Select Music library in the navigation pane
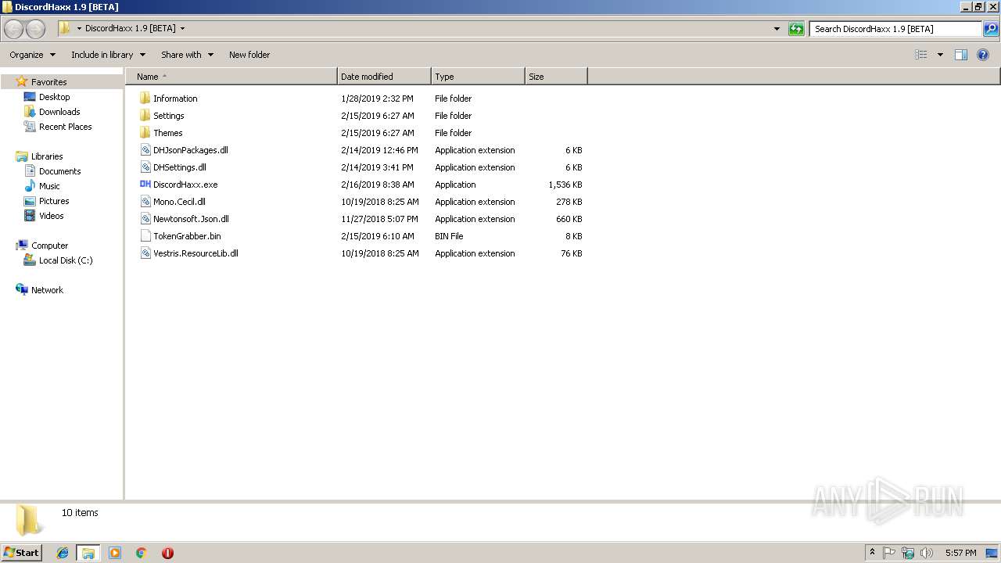 pyautogui.click(x=49, y=186)
